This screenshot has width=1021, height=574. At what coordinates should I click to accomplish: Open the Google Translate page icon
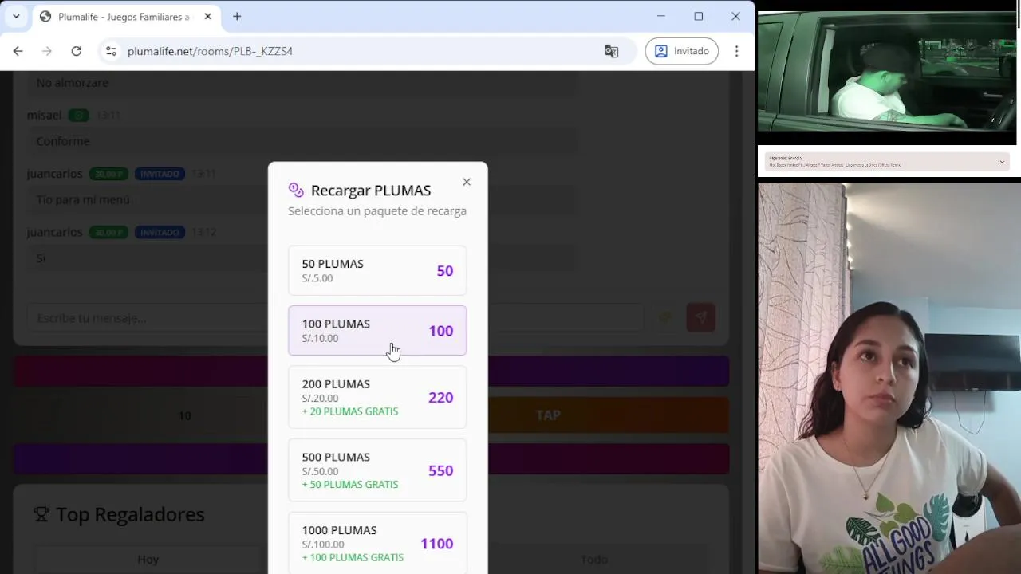[612, 51]
